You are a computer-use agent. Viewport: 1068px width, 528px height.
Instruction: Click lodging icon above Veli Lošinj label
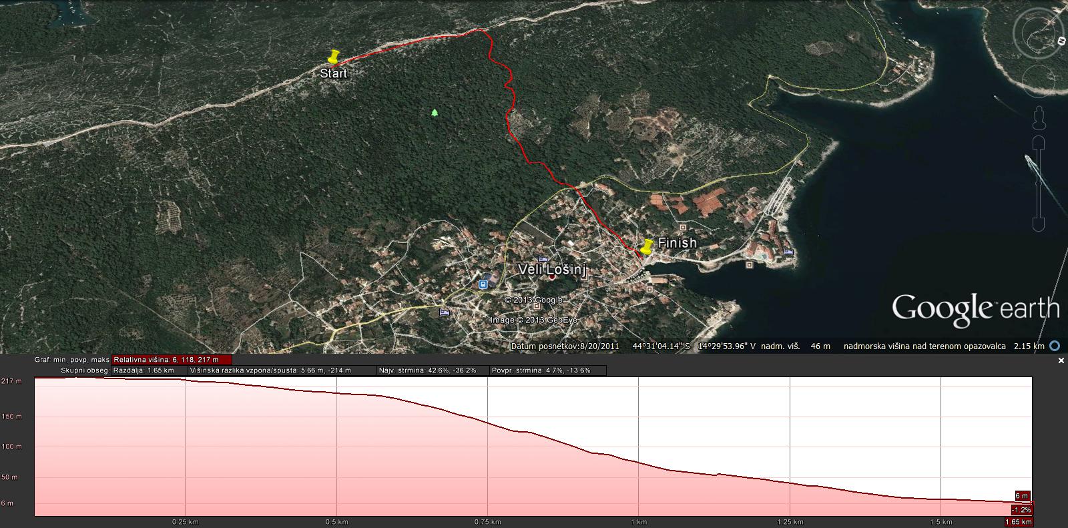click(x=543, y=258)
